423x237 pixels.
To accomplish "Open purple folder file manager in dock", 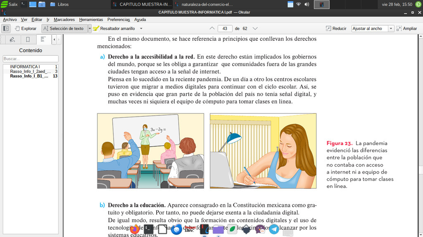I will [x=218, y=230].
